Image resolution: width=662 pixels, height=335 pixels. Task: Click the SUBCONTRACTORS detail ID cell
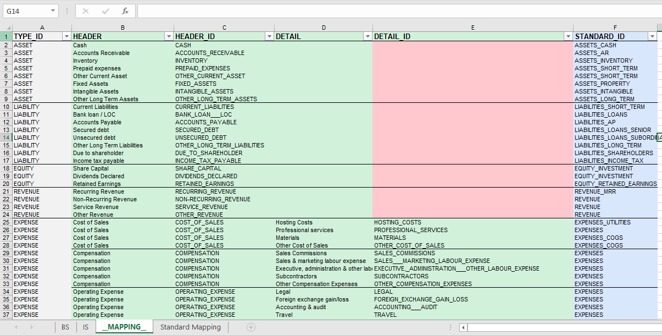coord(473,276)
